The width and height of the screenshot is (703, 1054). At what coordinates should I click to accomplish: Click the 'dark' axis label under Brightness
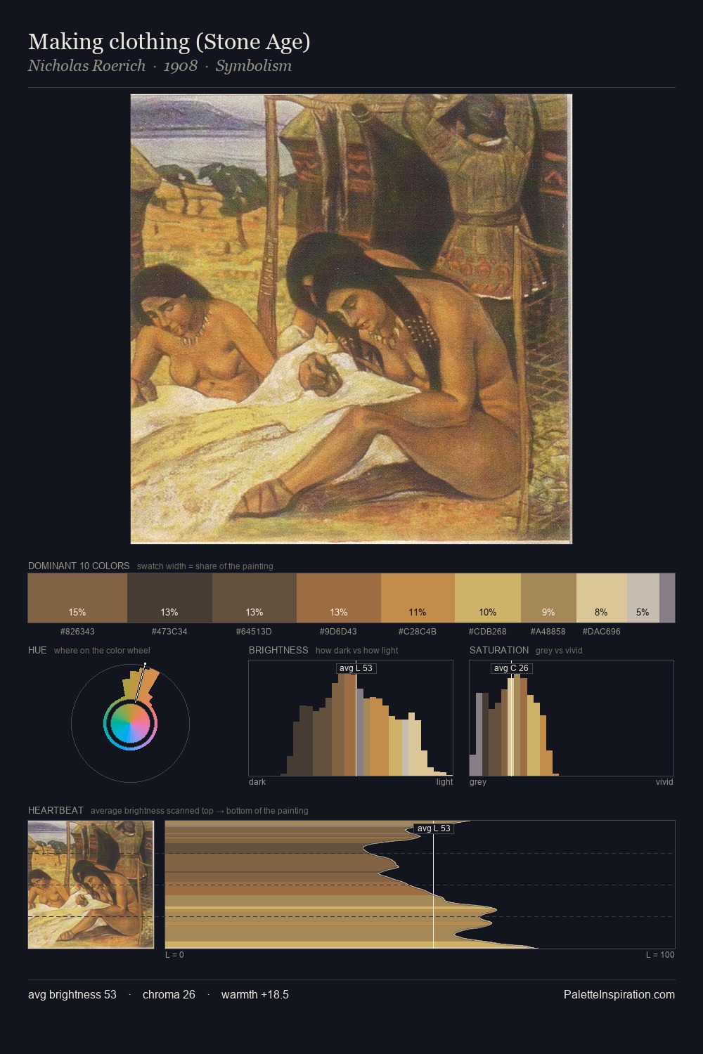click(257, 782)
